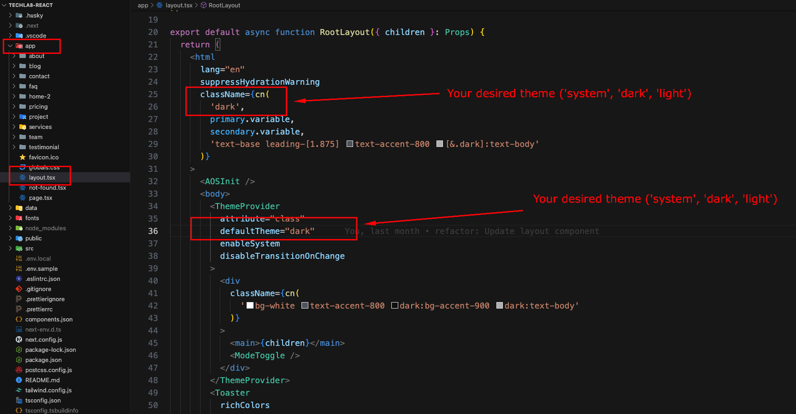Click the not-found.tsx React file icon
Viewport: 796px width, 414px height.
pyautogui.click(x=23, y=187)
